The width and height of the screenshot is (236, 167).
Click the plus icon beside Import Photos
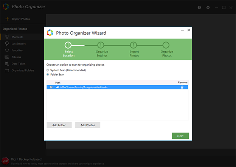click(x=7, y=19)
